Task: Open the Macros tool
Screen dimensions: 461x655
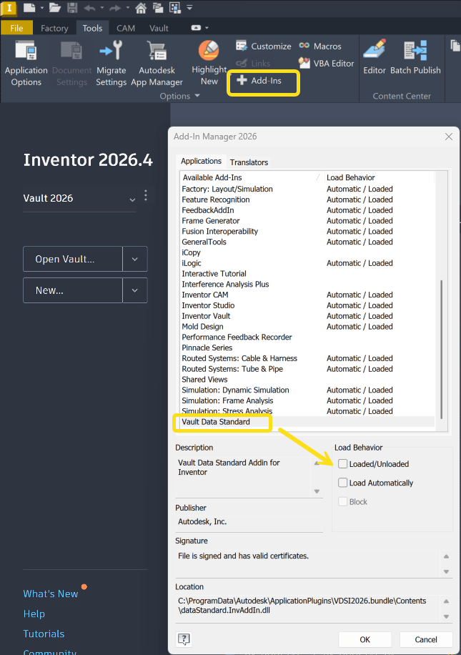Action: click(x=320, y=46)
